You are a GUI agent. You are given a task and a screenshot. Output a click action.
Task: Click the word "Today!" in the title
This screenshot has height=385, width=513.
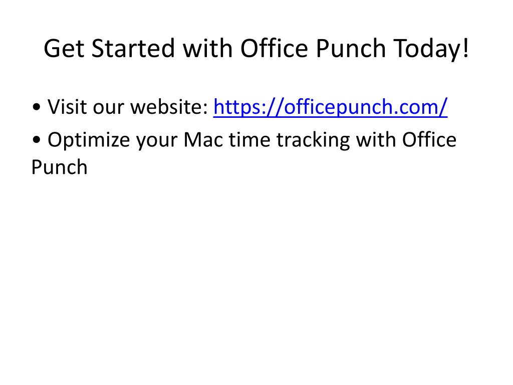point(431,49)
